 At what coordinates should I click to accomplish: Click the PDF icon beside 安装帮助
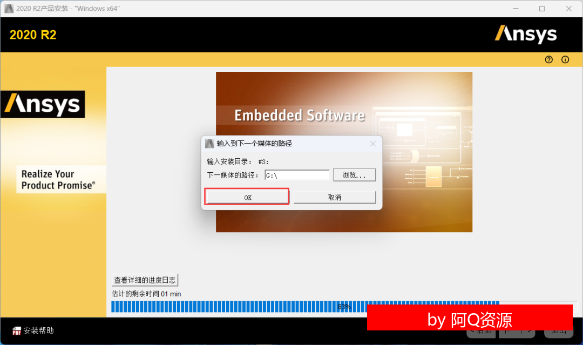[x=16, y=330]
